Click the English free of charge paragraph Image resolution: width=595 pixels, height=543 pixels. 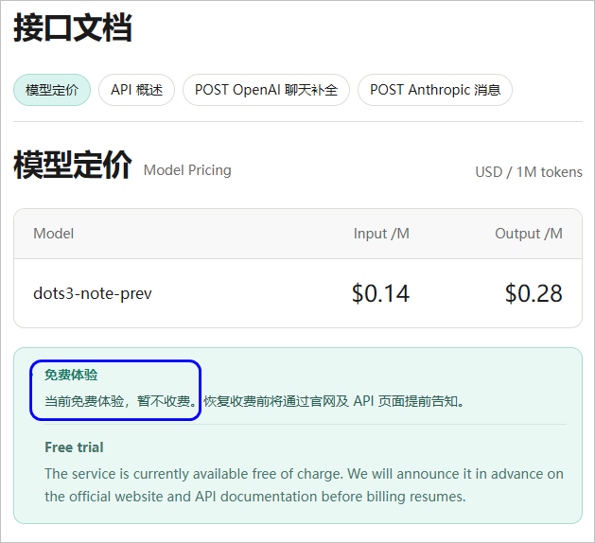(304, 485)
